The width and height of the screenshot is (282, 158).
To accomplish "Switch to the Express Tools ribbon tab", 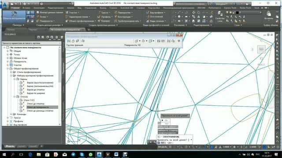I will pyautogui.click(x=230, y=8).
